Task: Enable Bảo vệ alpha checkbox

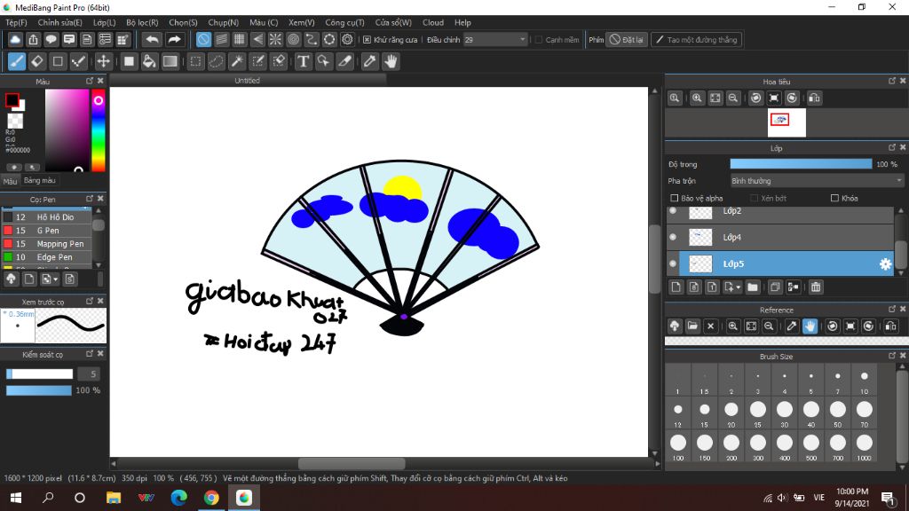Action: 675,198
